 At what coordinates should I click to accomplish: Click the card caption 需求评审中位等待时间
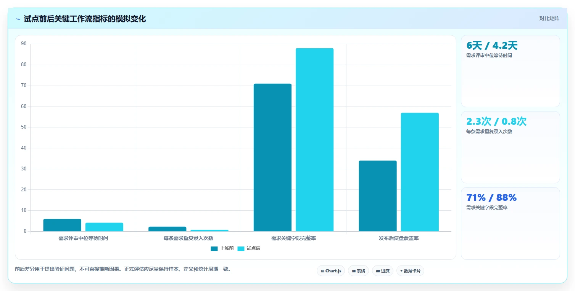(489, 56)
